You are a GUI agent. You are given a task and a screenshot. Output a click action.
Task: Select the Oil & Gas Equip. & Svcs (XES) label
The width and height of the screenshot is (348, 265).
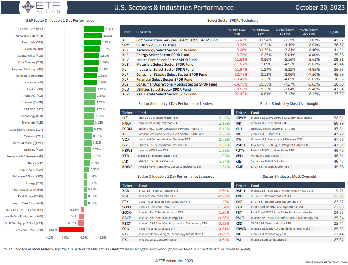coord(24,223)
